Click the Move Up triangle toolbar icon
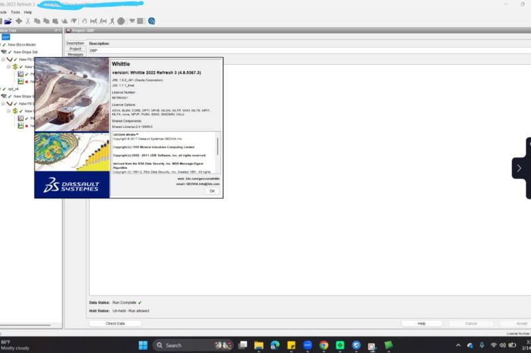531x353 pixels. 64,21
